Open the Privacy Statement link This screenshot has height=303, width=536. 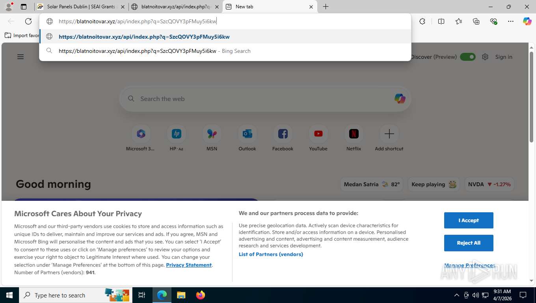pyautogui.click(x=189, y=265)
